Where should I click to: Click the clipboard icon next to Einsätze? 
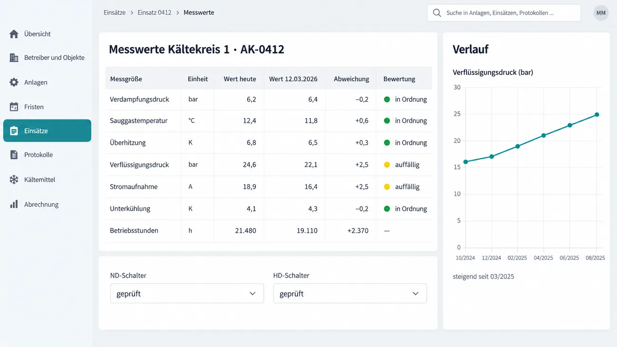click(14, 131)
